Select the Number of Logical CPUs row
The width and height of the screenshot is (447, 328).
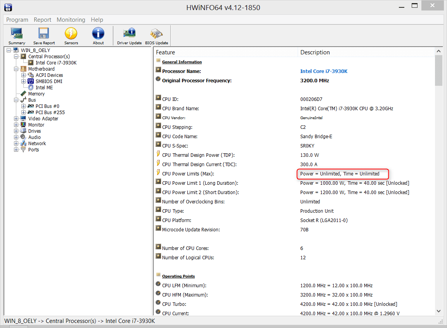tap(294, 258)
